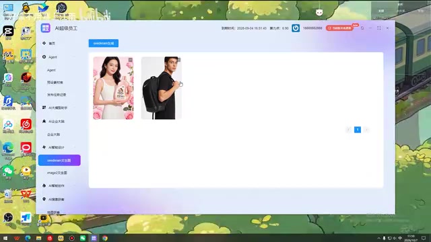Show hidden tray icons chevron

[378, 238]
